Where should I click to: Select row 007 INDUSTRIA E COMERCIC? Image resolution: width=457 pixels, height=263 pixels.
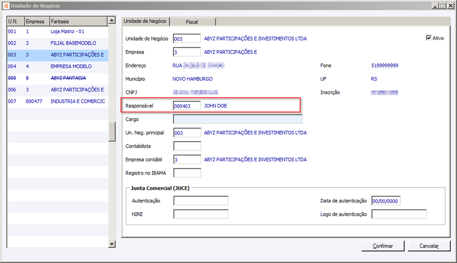click(x=58, y=101)
